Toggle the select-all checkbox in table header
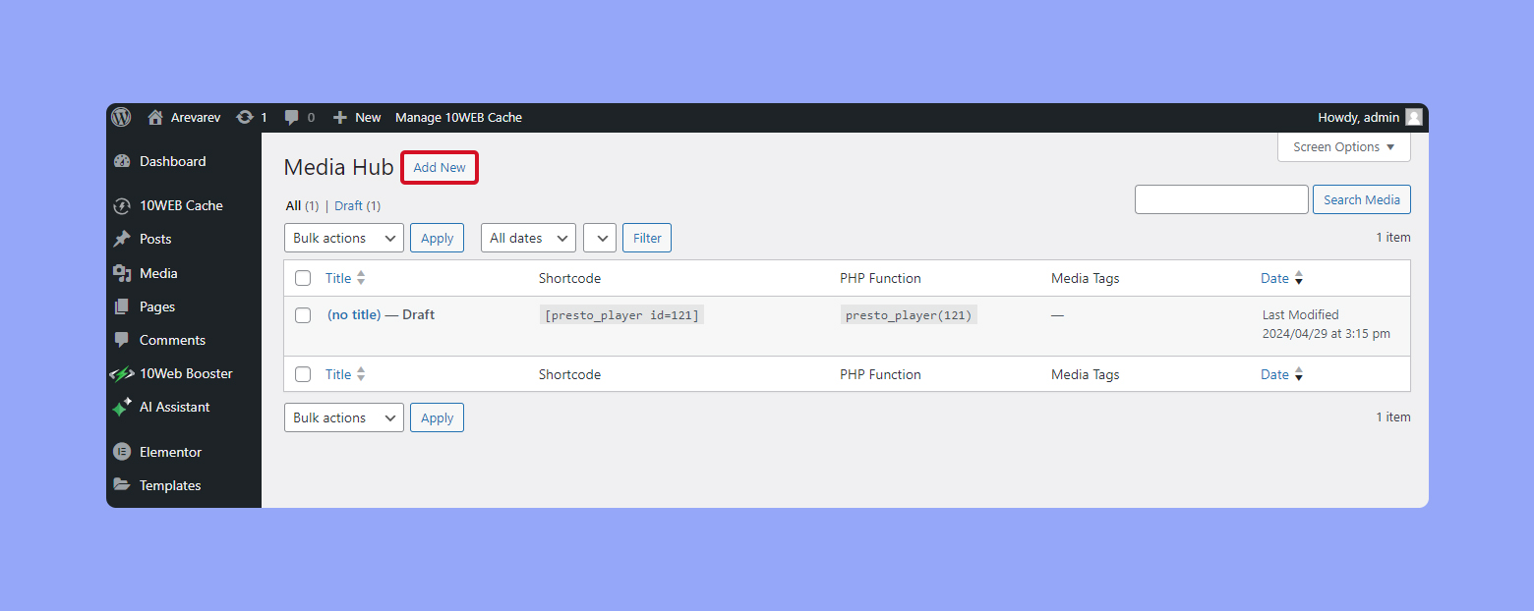Screen dimensions: 1534x611 (303, 278)
